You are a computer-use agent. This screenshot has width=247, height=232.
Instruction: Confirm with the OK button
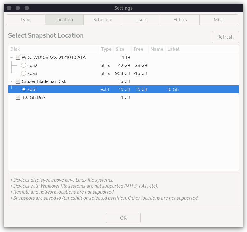click(123, 218)
